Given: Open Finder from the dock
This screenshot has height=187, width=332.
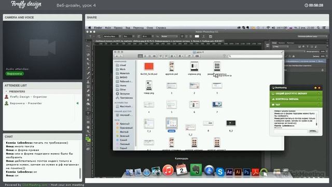Looking at the screenshot, I should click(x=129, y=172).
